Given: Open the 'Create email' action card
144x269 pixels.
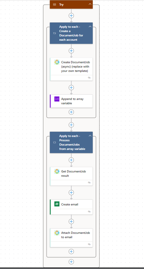Looking at the screenshot, I should tap(71, 207).
